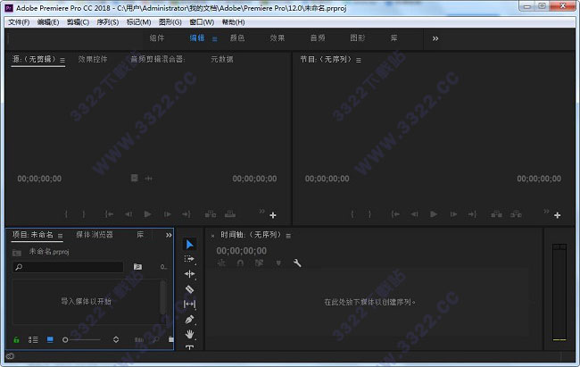Switch to 颜色 workspace

(x=237, y=38)
